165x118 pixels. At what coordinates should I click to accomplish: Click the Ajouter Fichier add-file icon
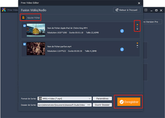[x=23, y=18]
